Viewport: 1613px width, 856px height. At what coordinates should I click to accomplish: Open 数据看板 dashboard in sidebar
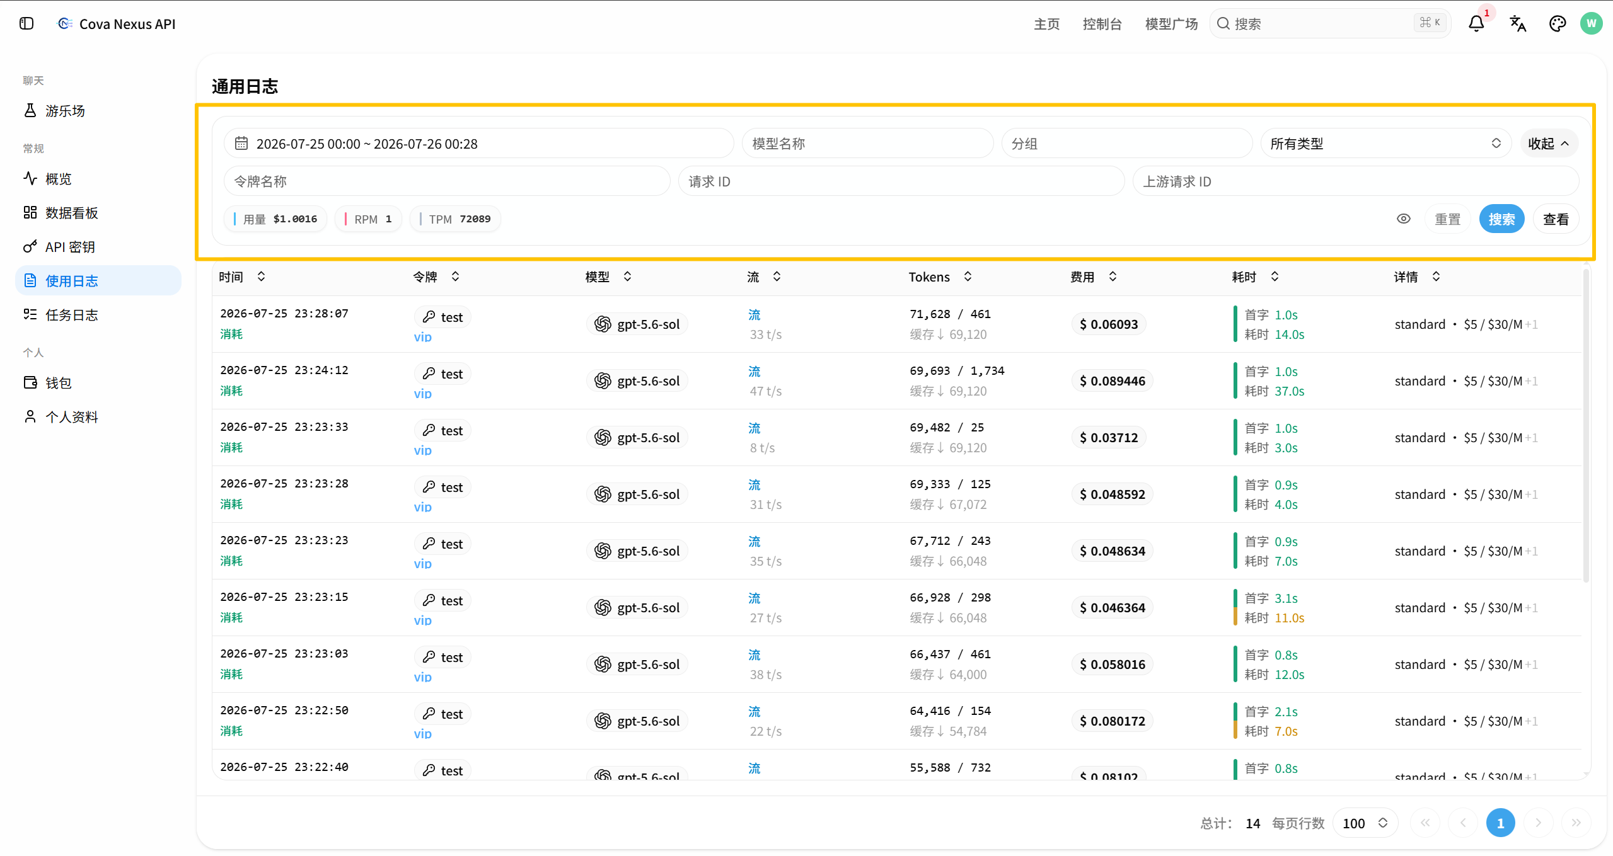98,213
